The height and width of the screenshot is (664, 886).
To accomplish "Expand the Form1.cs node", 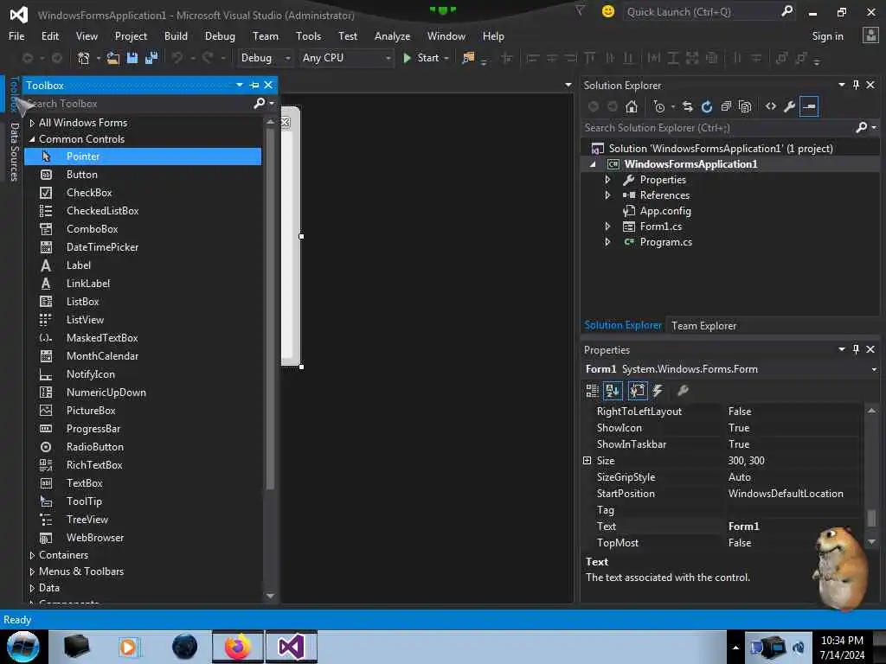I will pyautogui.click(x=607, y=227).
